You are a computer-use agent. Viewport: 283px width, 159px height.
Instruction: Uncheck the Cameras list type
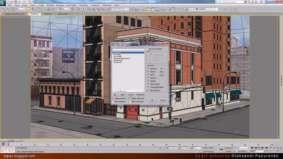click(149, 78)
